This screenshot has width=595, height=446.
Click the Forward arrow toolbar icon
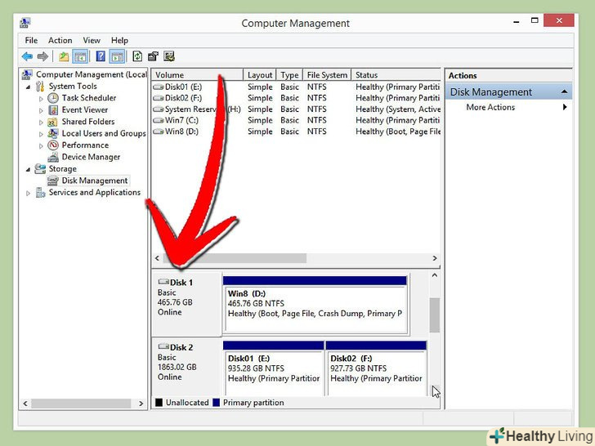(42, 56)
